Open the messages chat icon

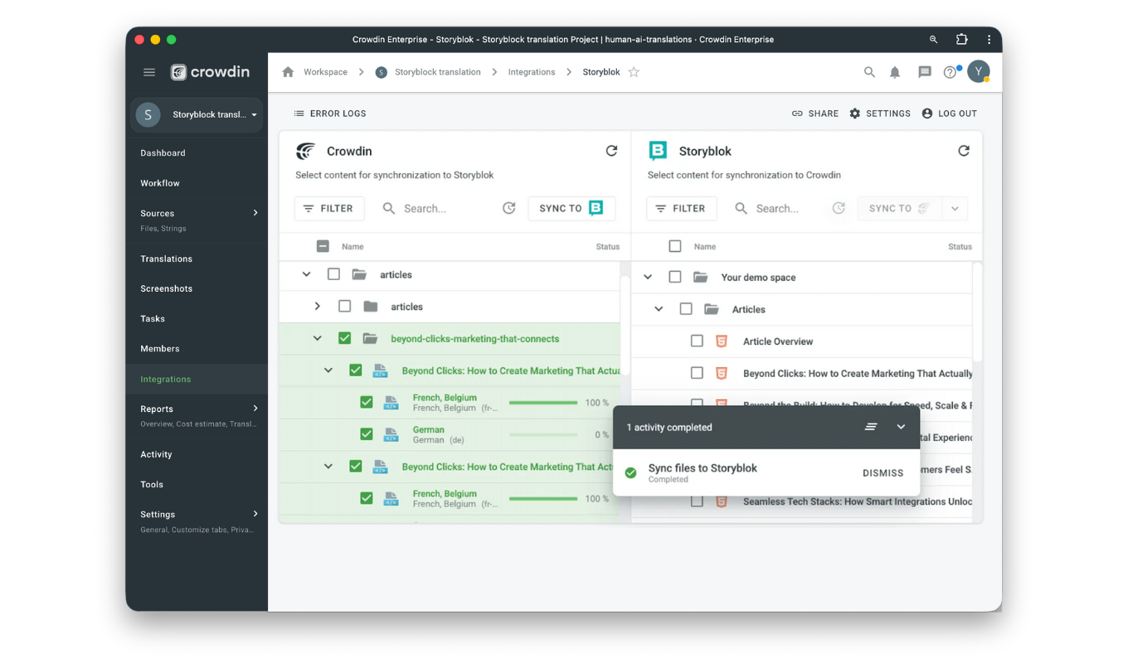pos(925,72)
